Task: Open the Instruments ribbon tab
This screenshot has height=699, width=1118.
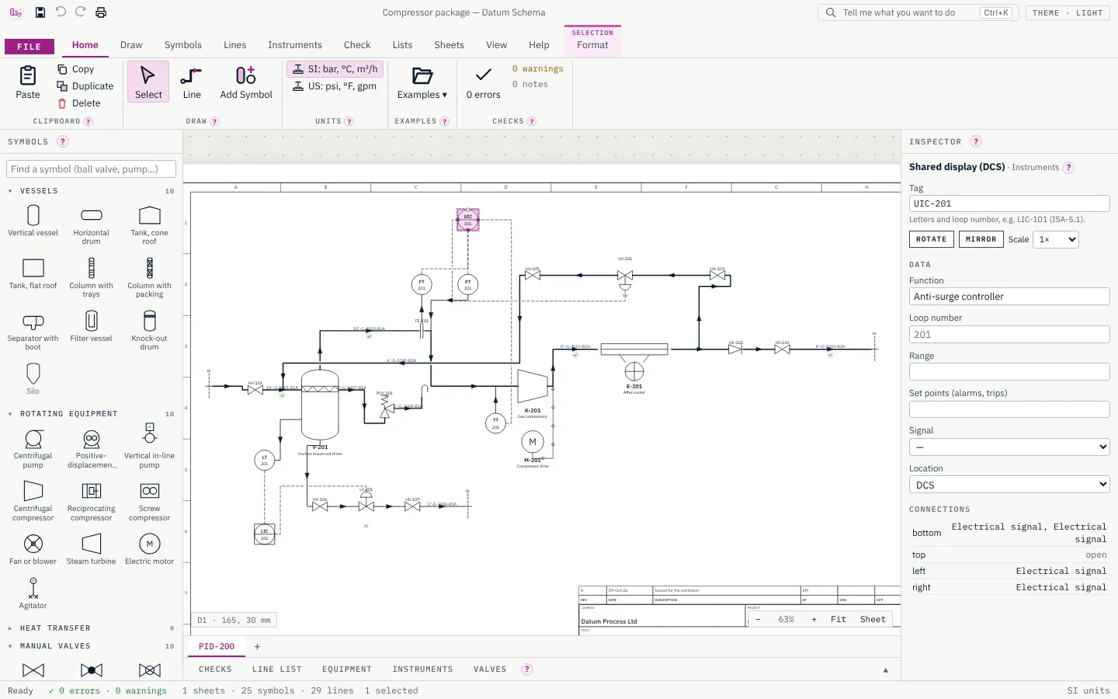Action: click(x=295, y=45)
